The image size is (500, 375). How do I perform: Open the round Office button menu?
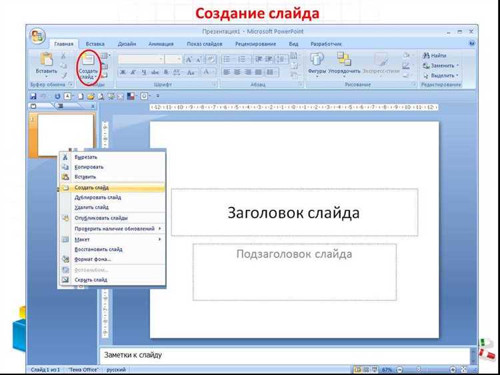[37, 36]
